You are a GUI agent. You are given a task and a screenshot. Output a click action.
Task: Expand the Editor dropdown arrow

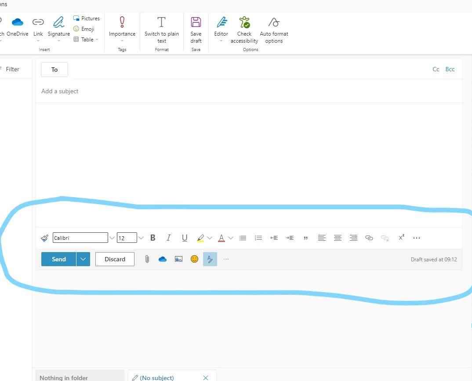tap(221, 40)
